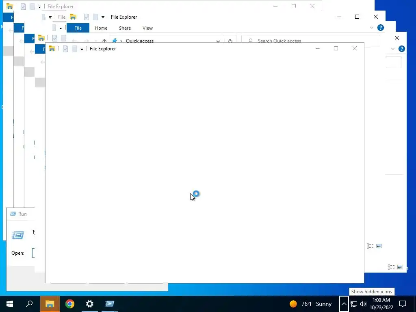The width and height of the screenshot is (416, 312).
Task: Switch to Home ribbon tab
Action: click(101, 28)
